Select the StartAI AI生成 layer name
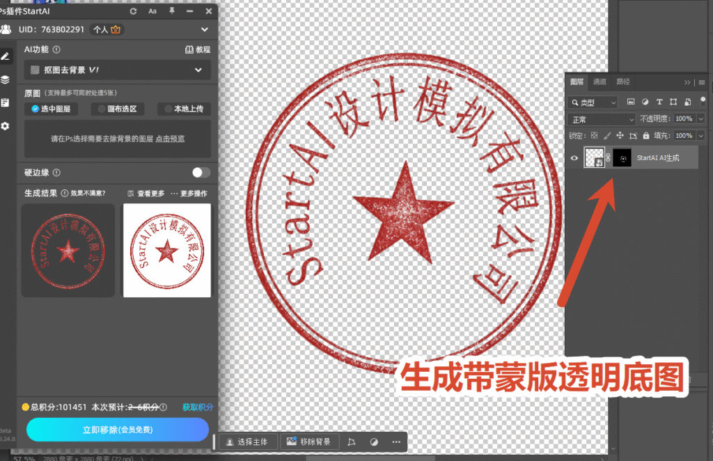 coord(657,158)
